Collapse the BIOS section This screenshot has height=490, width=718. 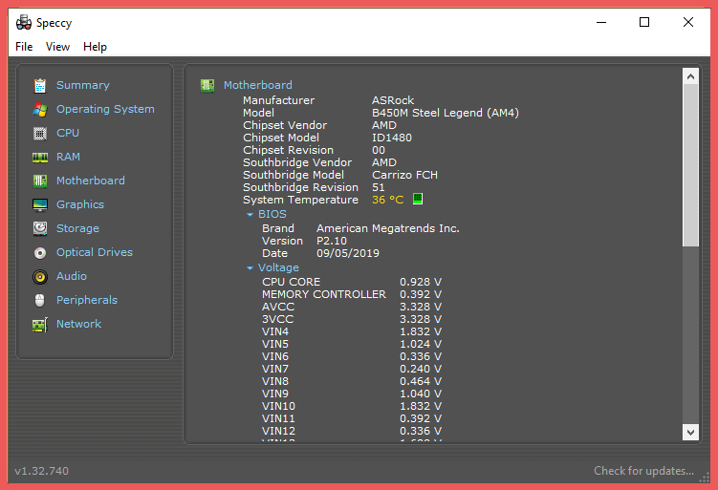250,215
